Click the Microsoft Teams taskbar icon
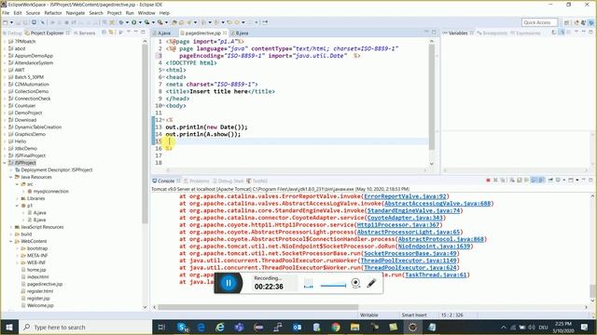The image size is (597, 335). [x=239, y=327]
